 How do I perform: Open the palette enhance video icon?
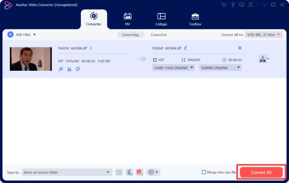78,69
